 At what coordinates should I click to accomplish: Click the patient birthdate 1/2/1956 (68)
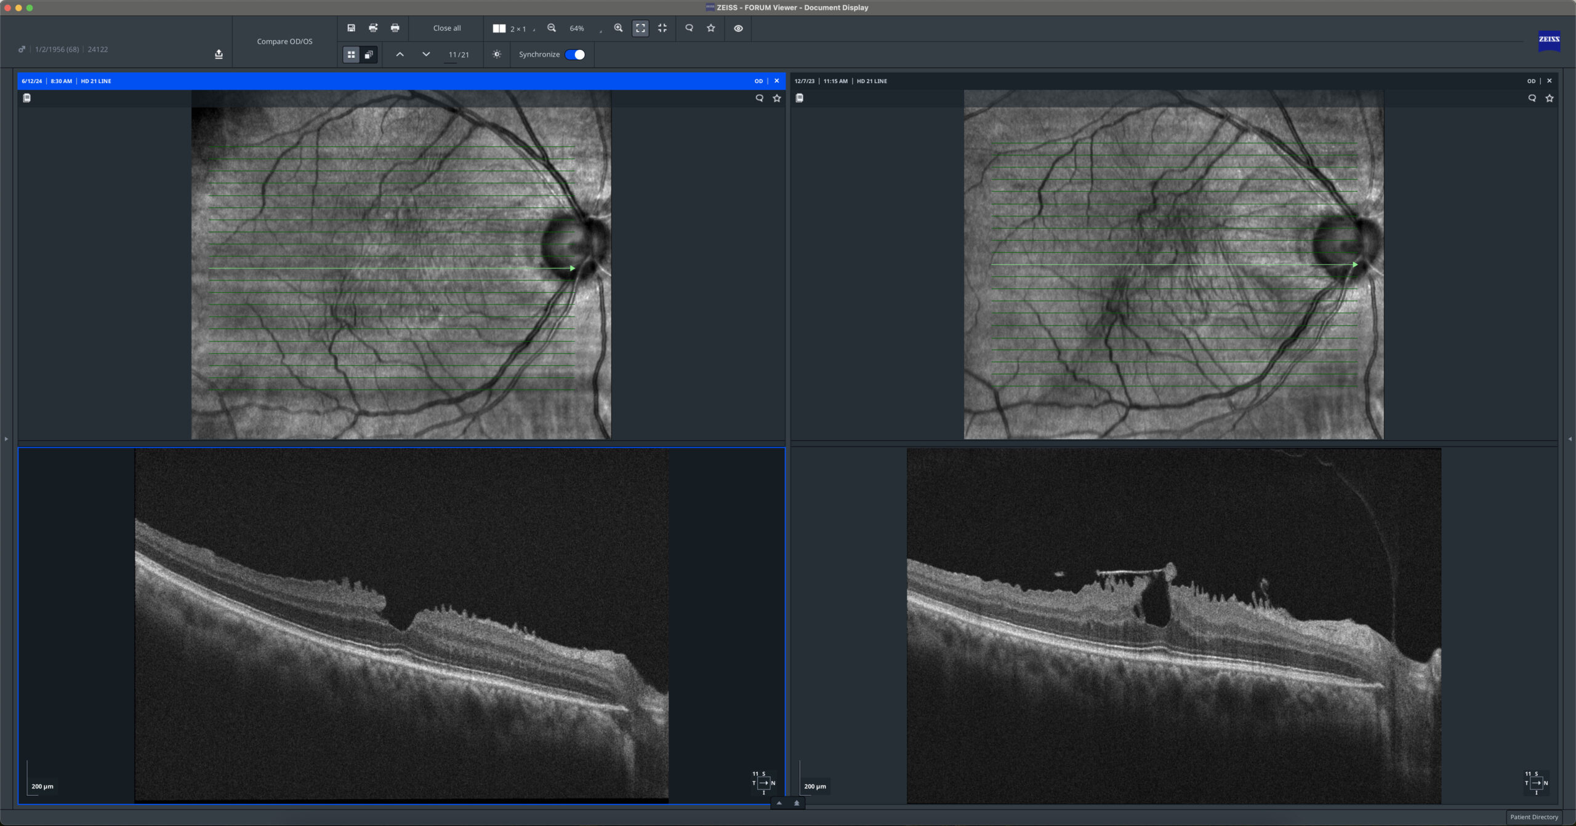[57, 49]
